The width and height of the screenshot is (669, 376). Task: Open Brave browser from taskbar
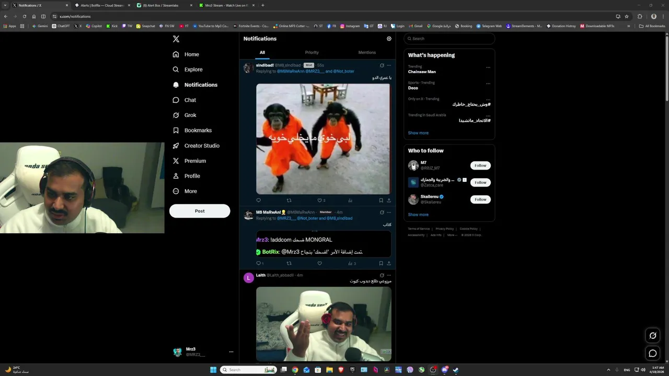tap(341, 370)
